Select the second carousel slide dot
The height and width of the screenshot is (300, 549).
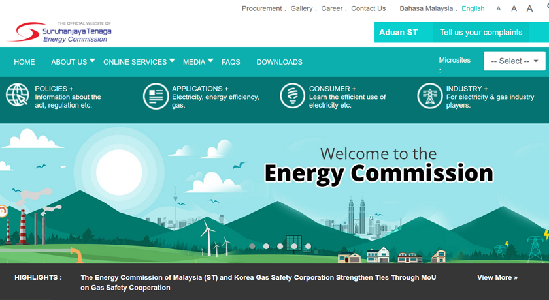(x=266, y=247)
